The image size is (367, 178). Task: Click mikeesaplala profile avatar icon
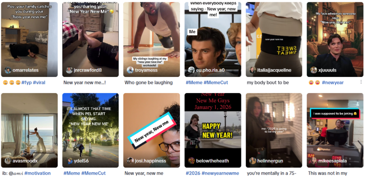(313, 161)
